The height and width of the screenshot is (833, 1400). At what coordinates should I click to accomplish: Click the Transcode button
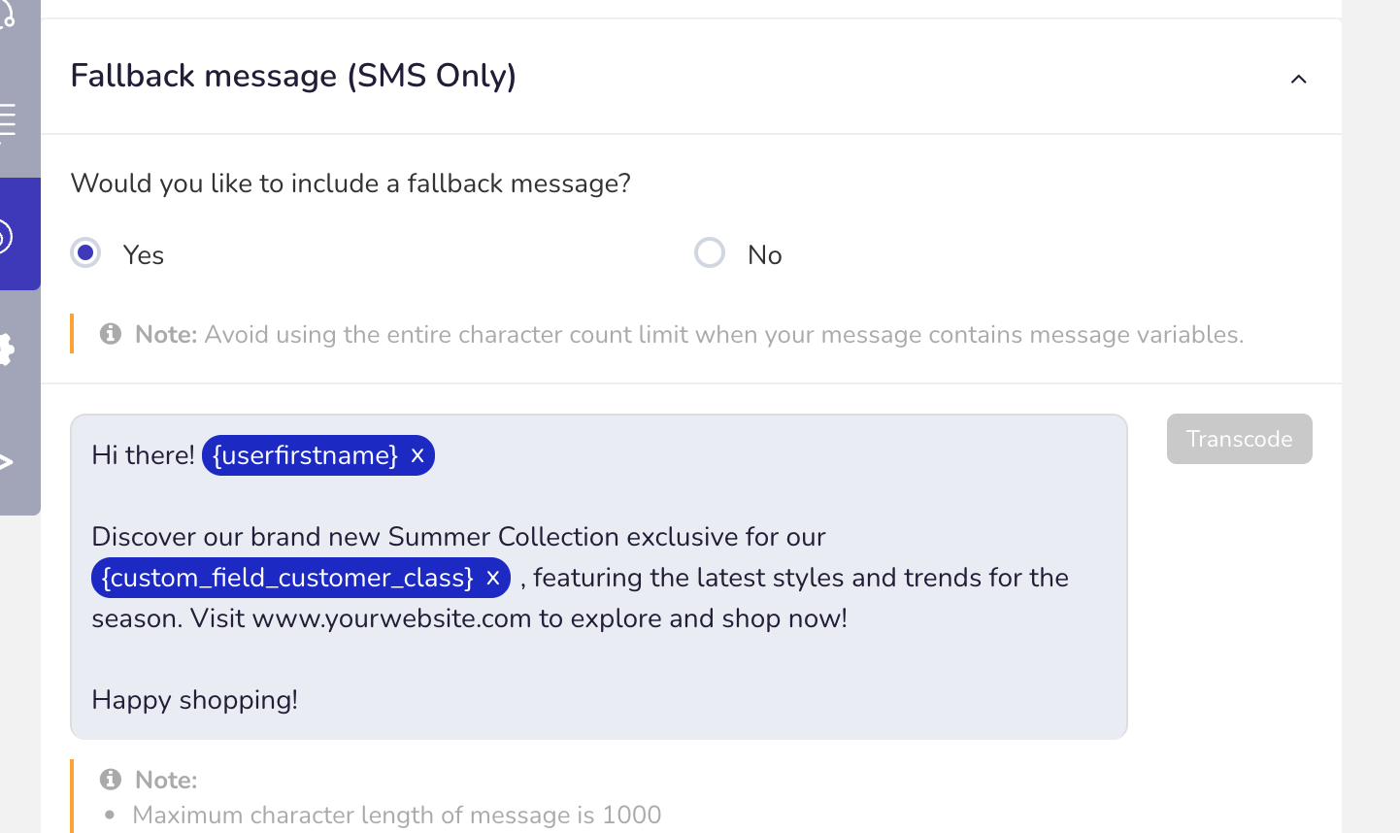point(1239,439)
